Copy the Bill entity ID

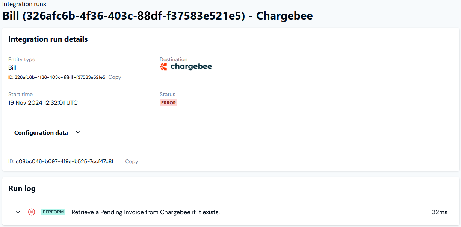pyautogui.click(x=115, y=77)
